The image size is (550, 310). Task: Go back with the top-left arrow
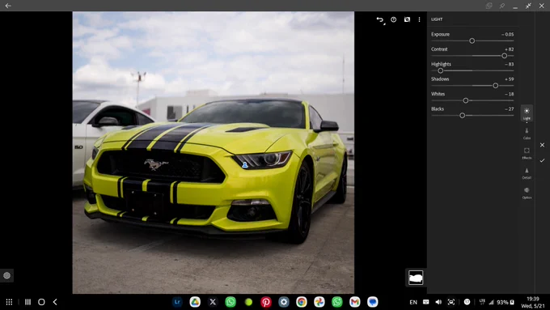click(x=8, y=6)
